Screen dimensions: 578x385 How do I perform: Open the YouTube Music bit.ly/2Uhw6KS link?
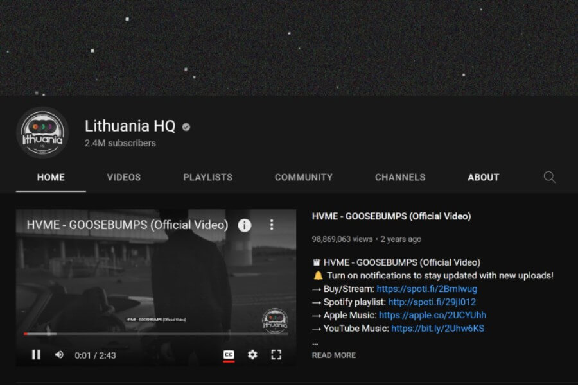(x=438, y=329)
